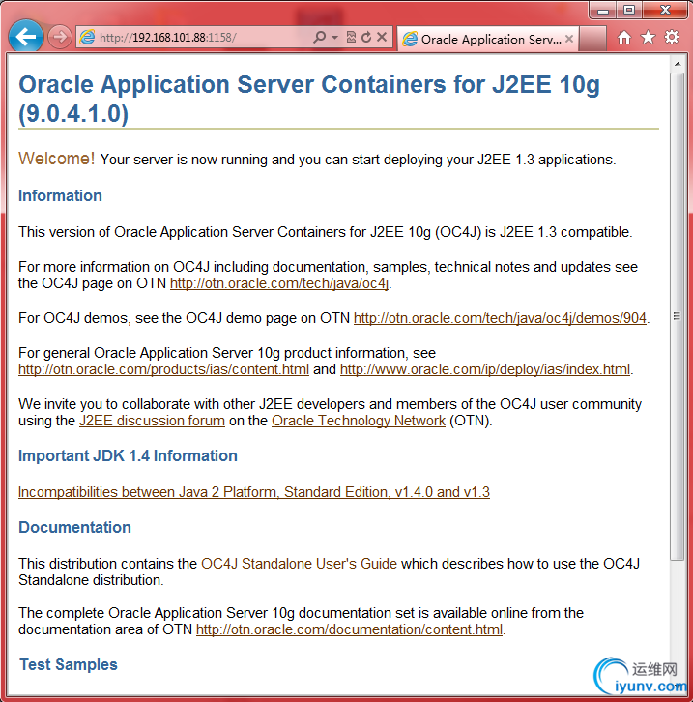Click the vertical scrollbar thumb

pos(678,316)
